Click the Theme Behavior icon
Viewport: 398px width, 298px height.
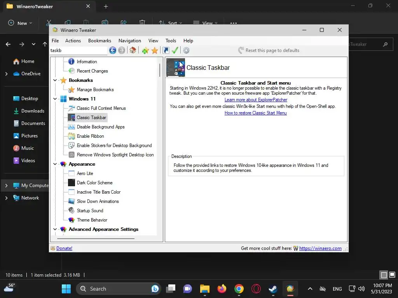(72, 220)
